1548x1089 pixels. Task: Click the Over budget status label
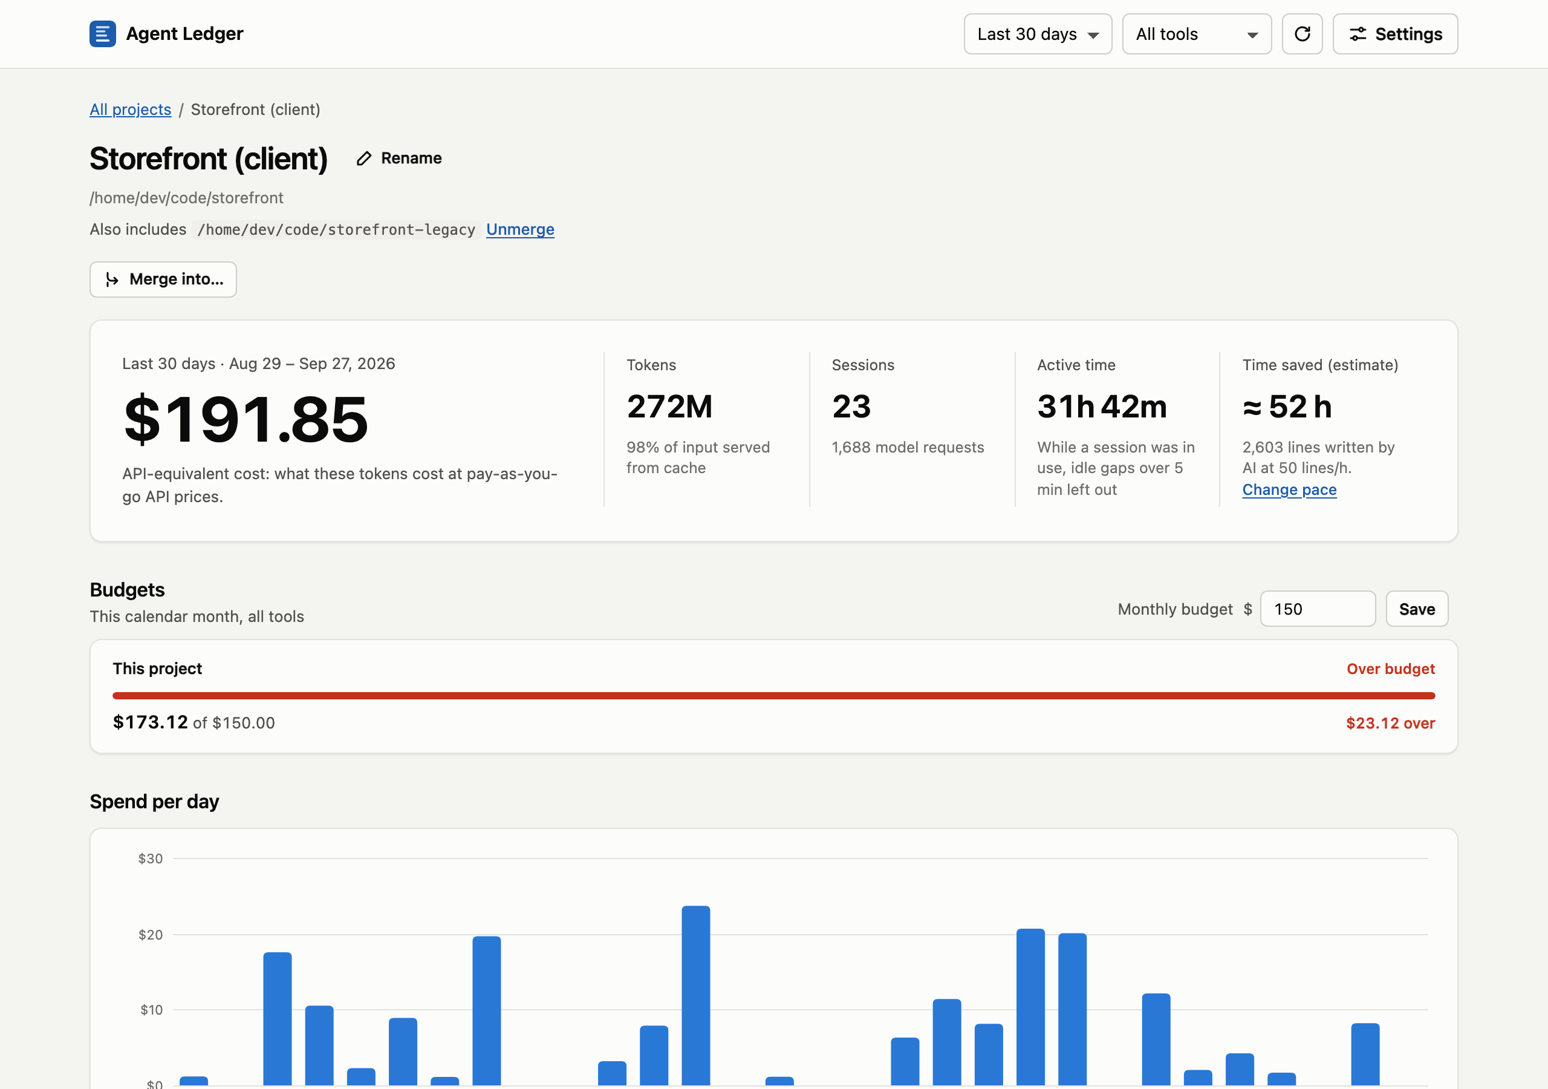click(1390, 669)
